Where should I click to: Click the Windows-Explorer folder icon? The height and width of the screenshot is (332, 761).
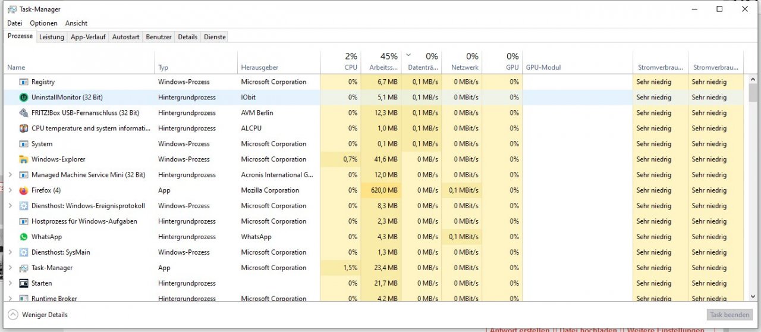coord(24,159)
